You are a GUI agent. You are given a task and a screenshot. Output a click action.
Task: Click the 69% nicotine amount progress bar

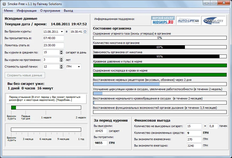(x=160, y=47)
